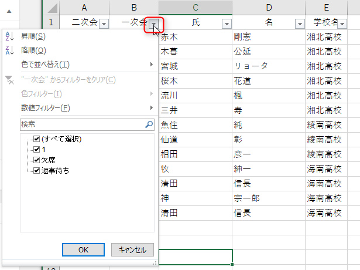The image size is (360, 270).
Task: Click cell containing 宗一郎
Action: 269,198
